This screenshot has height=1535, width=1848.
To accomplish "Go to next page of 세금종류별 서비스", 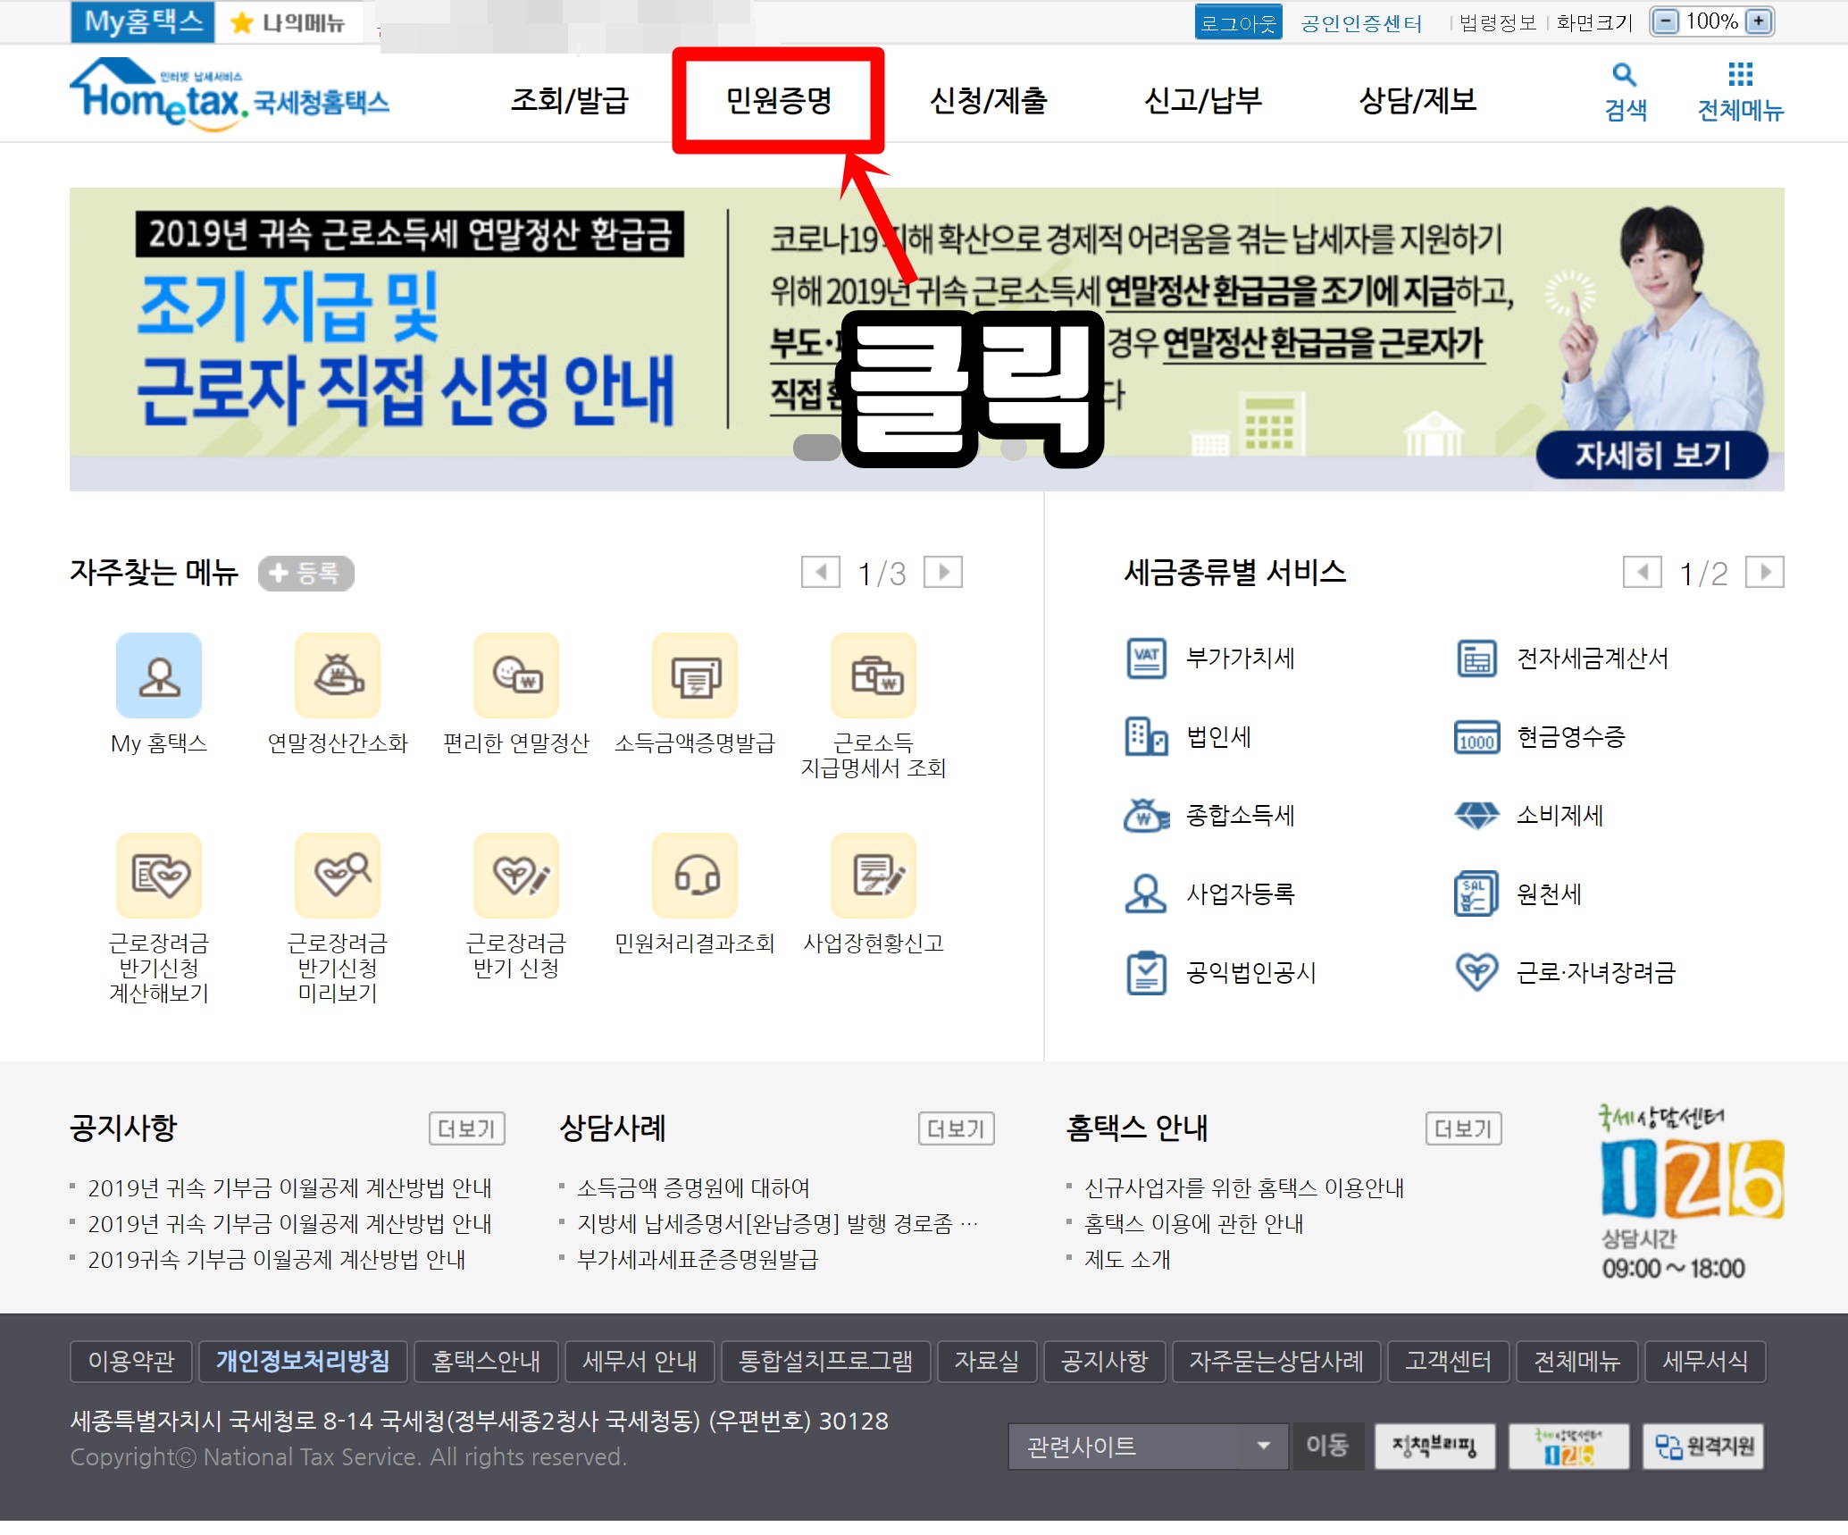I will [1765, 572].
